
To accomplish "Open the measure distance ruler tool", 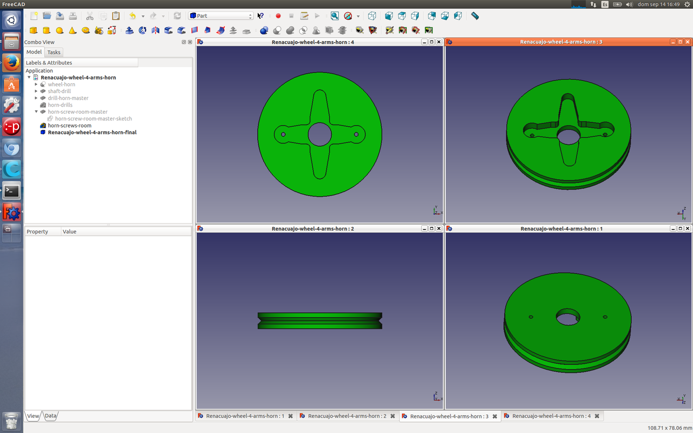I will pos(475,16).
